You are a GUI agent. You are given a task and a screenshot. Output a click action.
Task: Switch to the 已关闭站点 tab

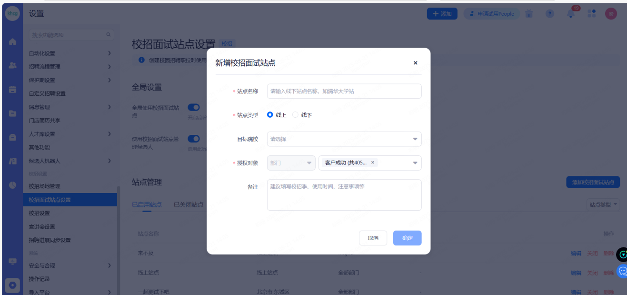189,204
